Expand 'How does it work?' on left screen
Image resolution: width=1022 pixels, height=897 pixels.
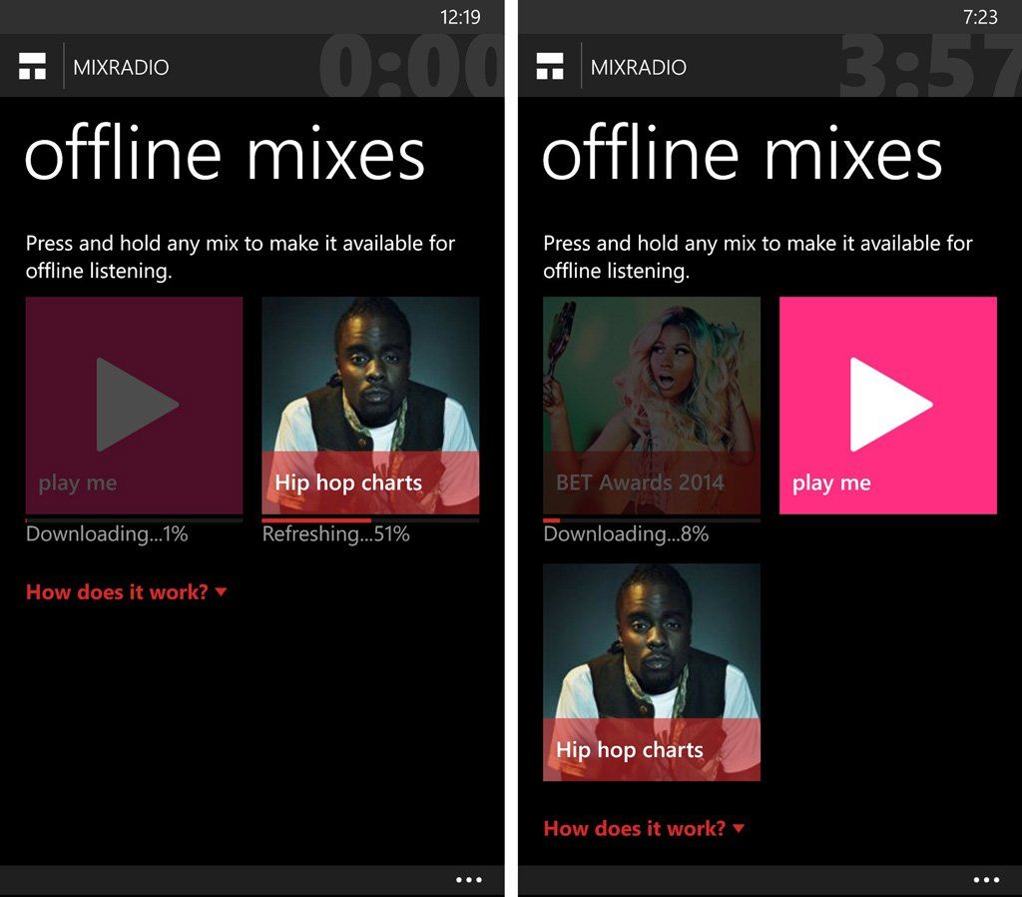tap(116, 591)
